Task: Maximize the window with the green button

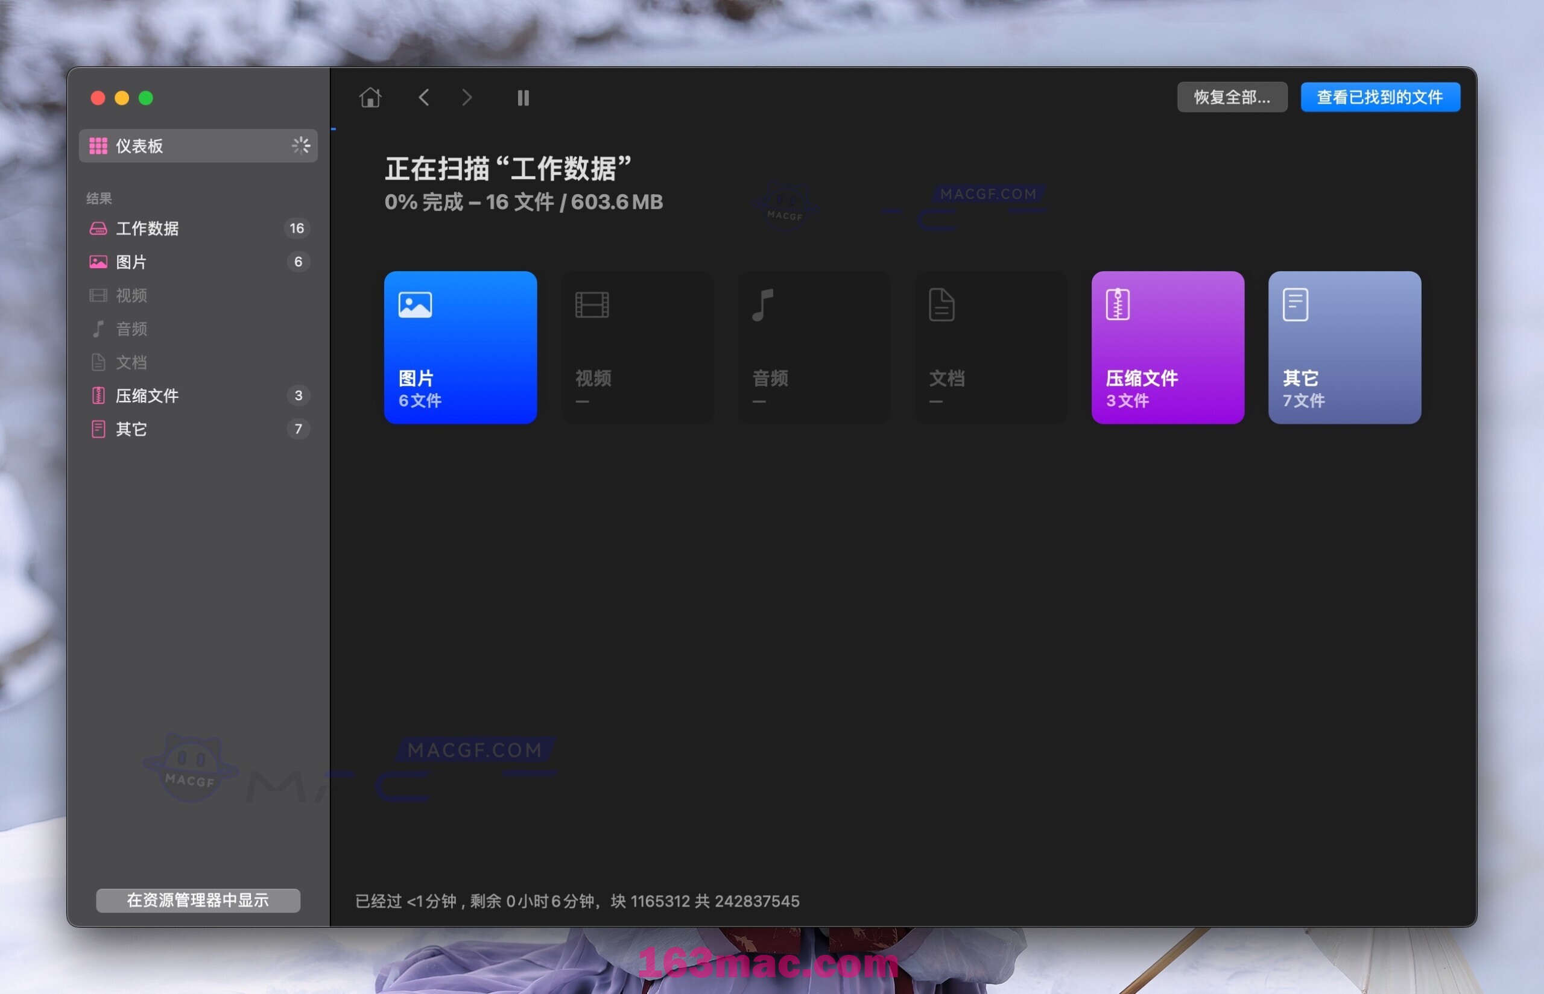Action: pyautogui.click(x=146, y=98)
